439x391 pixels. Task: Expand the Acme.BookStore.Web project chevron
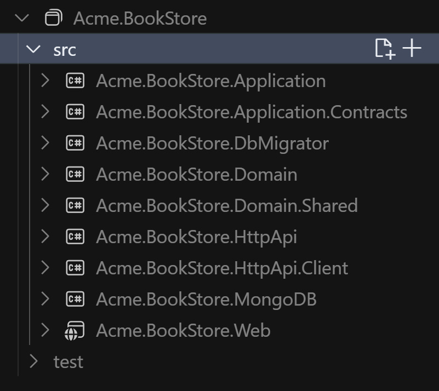pos(45,330)
